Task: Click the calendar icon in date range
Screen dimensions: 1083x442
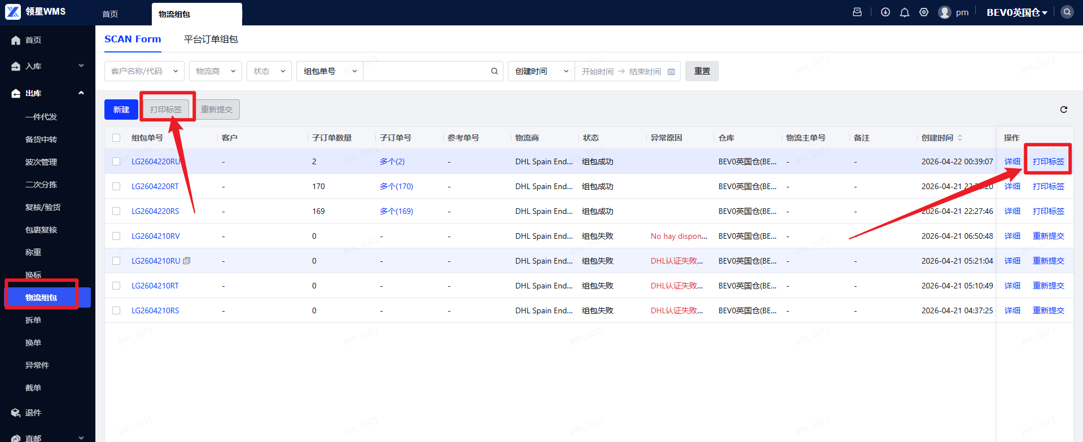Action: [x=671, y=72]
